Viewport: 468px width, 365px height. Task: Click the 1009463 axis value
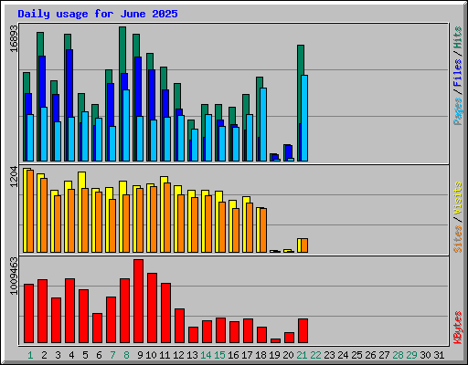(14, 276)
